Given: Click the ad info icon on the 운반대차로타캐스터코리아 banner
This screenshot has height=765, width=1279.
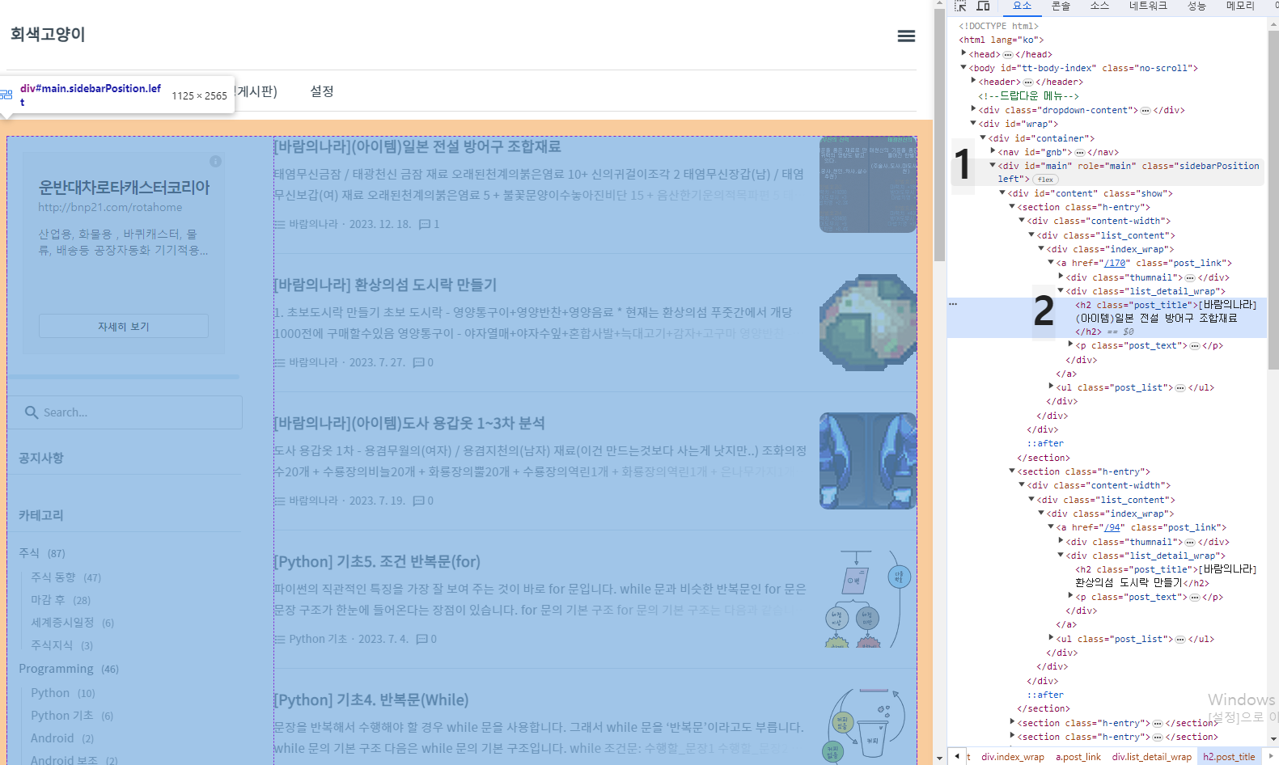Looking at the screenshot, I should pyautogui.click(x=215, y=161).
